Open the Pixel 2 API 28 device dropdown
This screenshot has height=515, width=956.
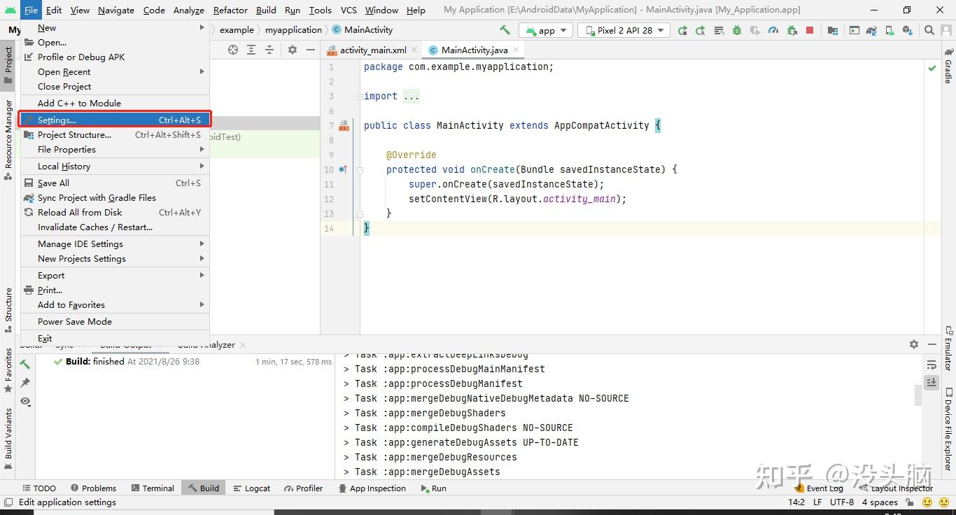click(x=622, y=30)
